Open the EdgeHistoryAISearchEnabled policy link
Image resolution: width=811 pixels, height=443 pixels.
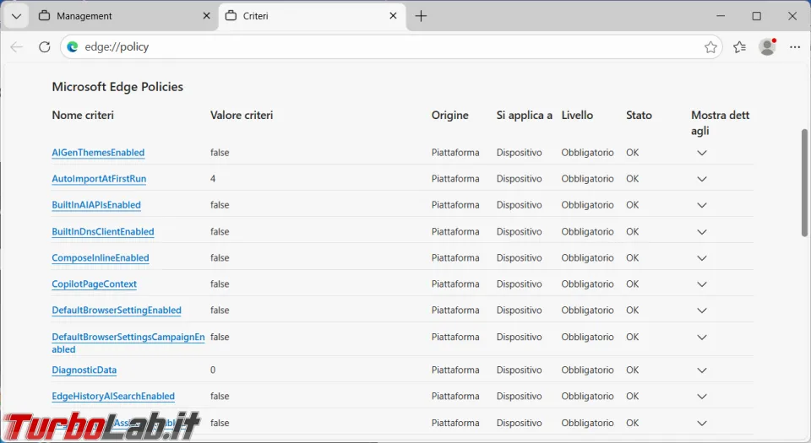(x=113, y=397)
